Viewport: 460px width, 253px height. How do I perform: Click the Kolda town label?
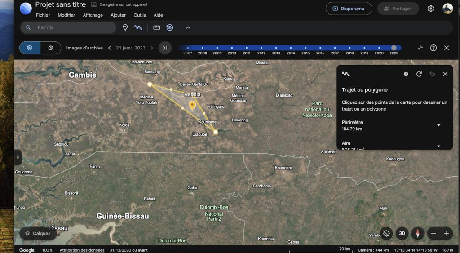coord(124,125)
